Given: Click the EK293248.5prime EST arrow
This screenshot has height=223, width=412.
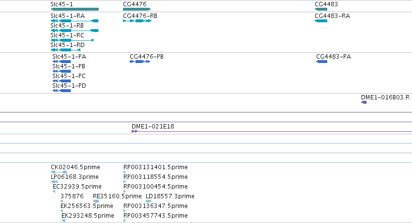Looking at the screenshot, I should (63, 221).
